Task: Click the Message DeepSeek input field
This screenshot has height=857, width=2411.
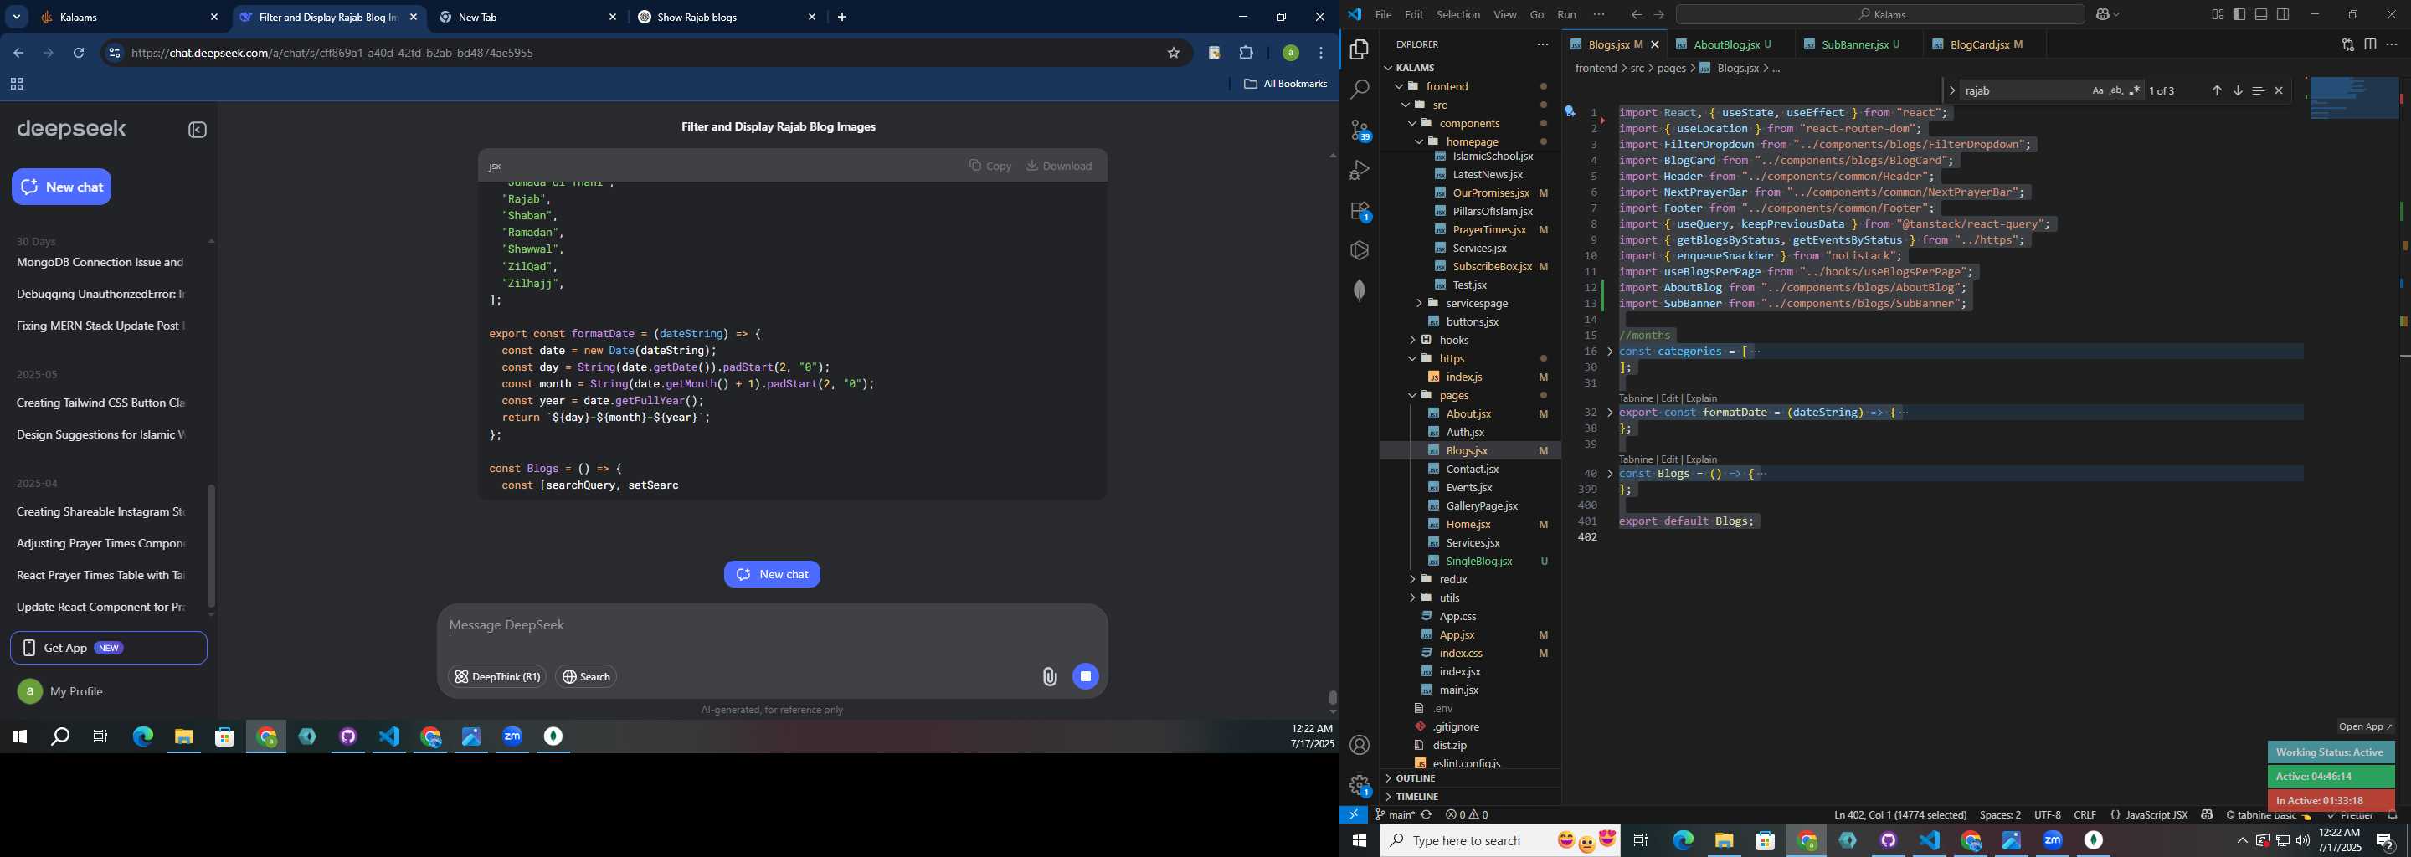Action: coord(772,626)
